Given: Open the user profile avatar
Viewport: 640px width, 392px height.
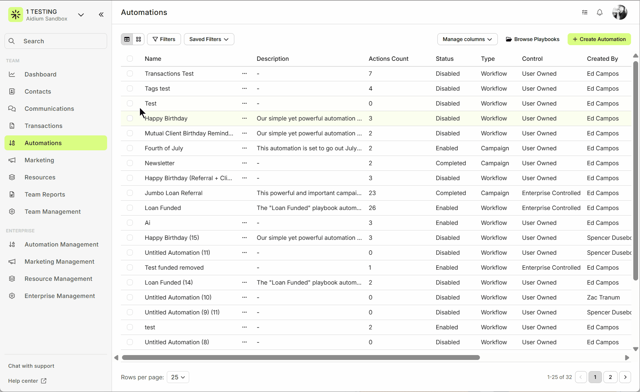Looking at the screenshot, I should pyautogui.click(x=619, y=12).
